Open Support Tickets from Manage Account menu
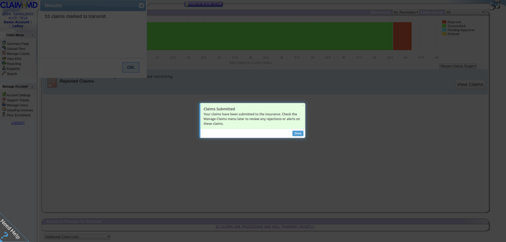 click(x=18, y=100)
